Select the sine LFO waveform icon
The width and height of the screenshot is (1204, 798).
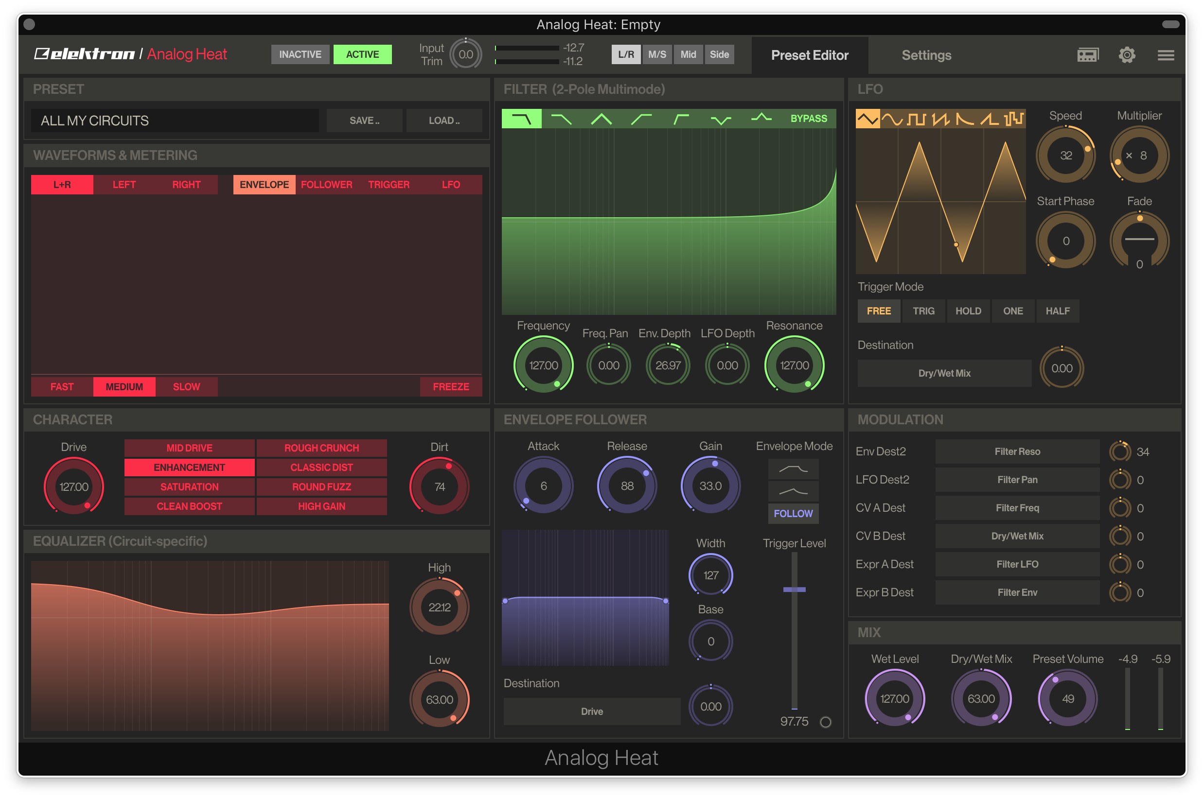(x=892, y=118)
